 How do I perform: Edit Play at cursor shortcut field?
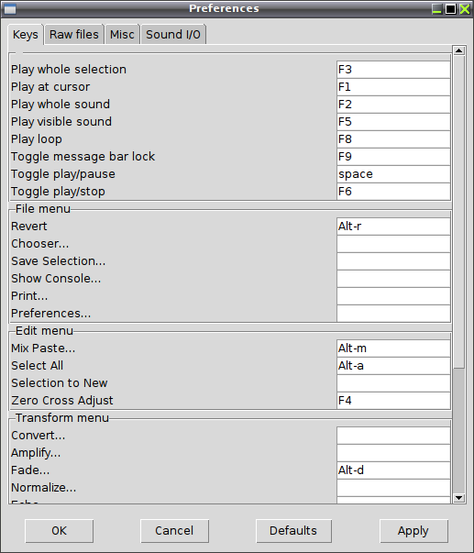point(393,87)
